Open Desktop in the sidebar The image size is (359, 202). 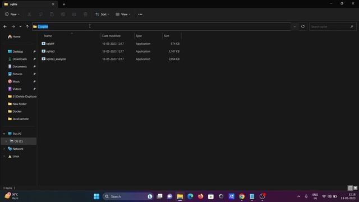(19, 52)
